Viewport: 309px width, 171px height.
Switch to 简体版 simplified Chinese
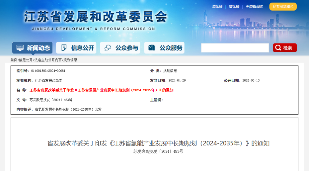(217, 7)
